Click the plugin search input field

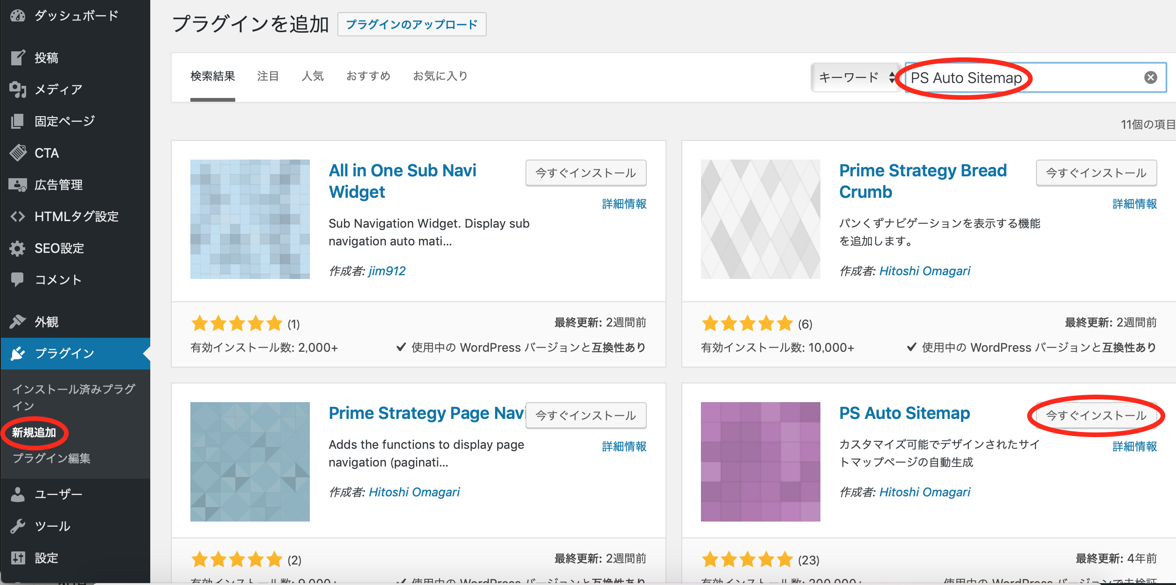tap(1035, 77)
